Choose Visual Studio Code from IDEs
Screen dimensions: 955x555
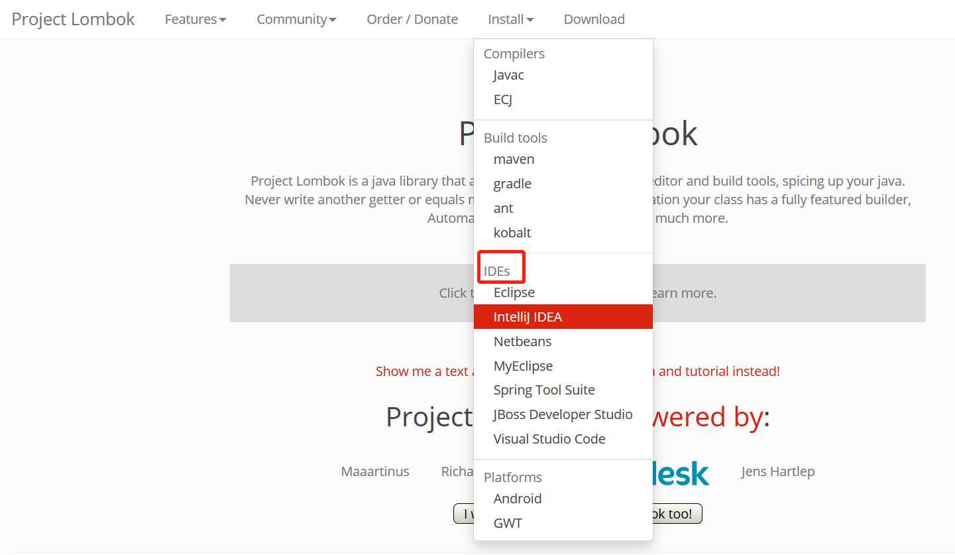549,439
